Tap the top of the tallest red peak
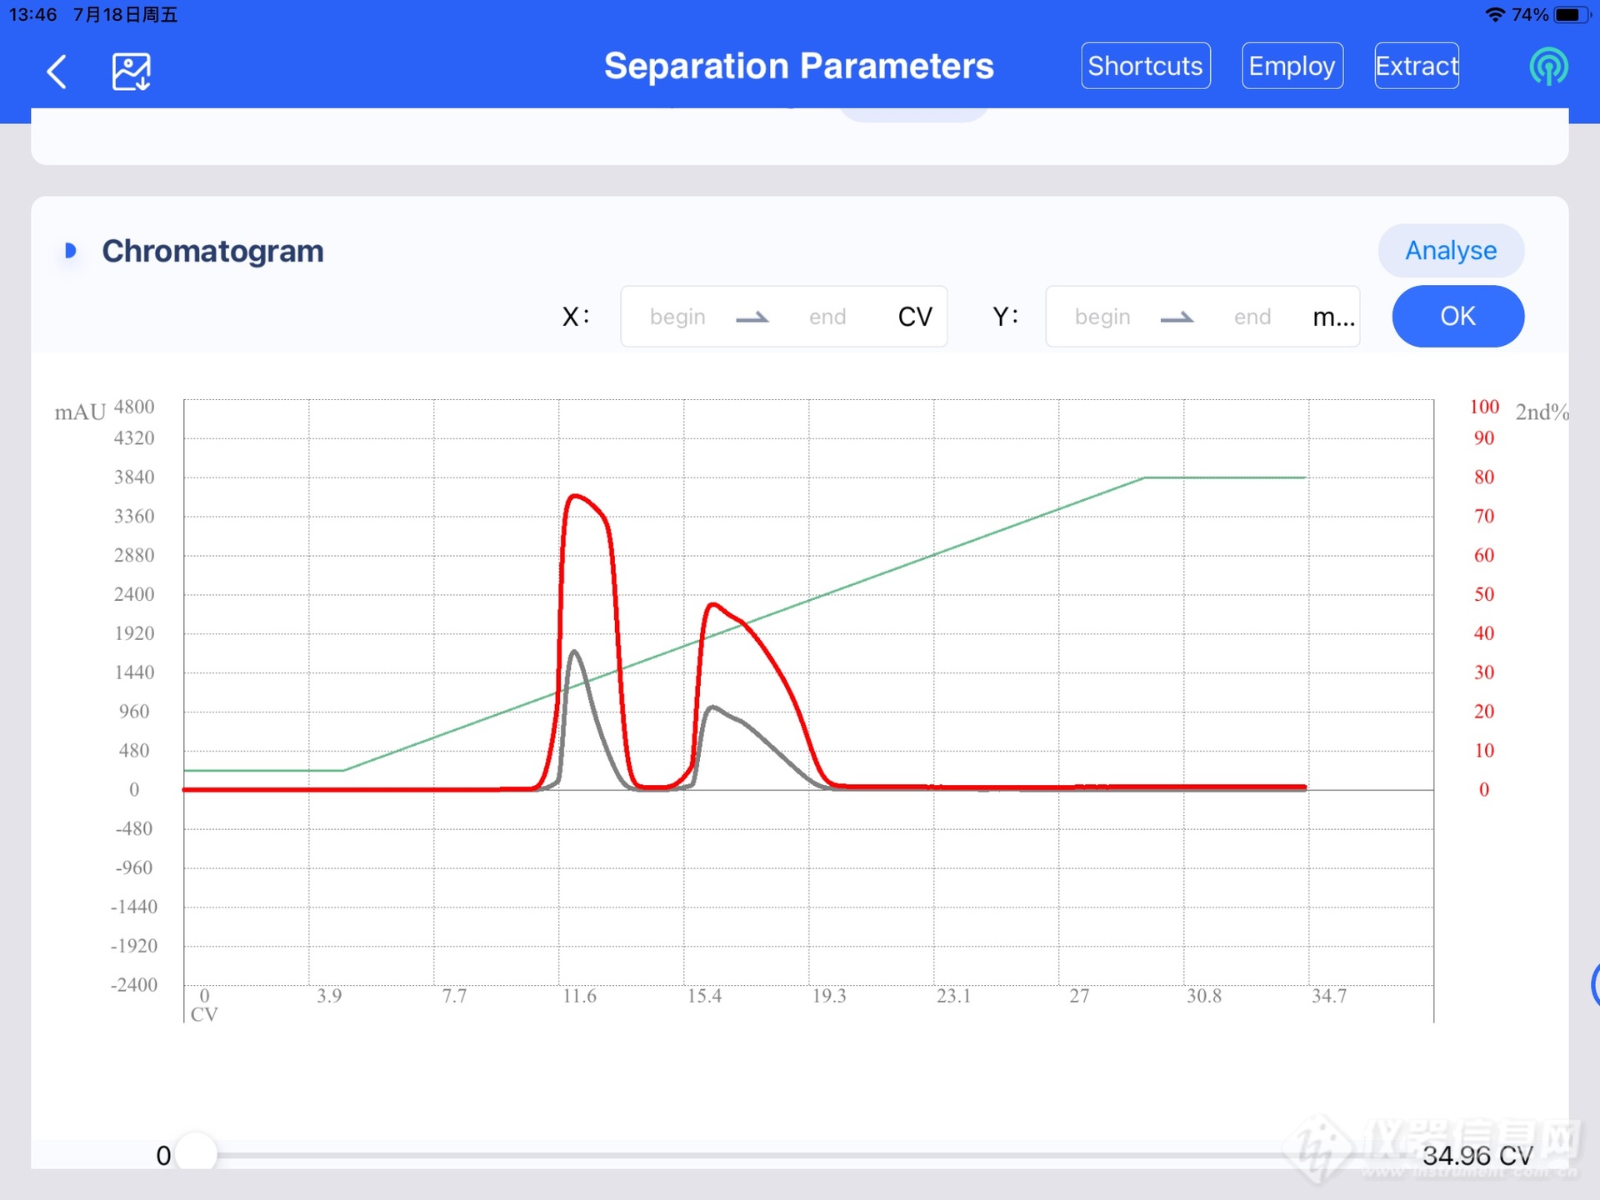Viewport: 1600px width, 1200px height. click(575, 496)
